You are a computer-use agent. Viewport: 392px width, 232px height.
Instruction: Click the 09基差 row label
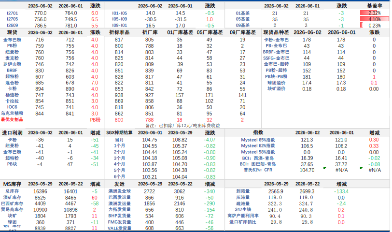point(242,25)
